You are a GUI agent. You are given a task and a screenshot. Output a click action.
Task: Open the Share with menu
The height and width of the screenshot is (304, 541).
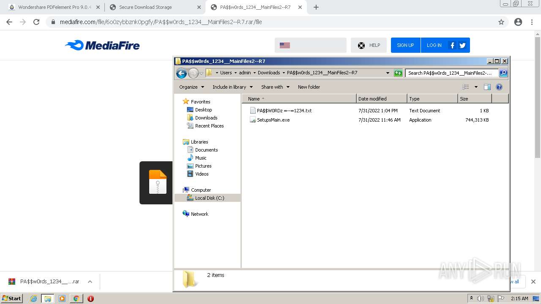275,87
